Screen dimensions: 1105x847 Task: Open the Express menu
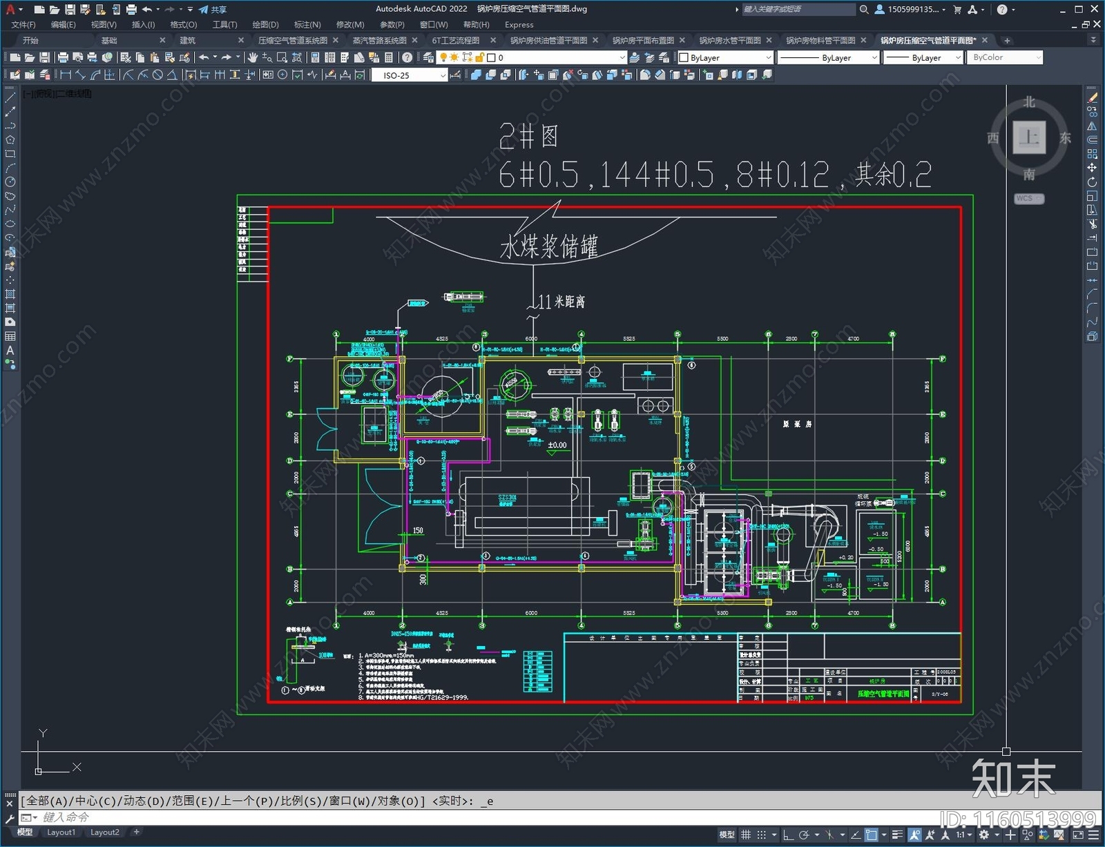(x=519, y=25)
